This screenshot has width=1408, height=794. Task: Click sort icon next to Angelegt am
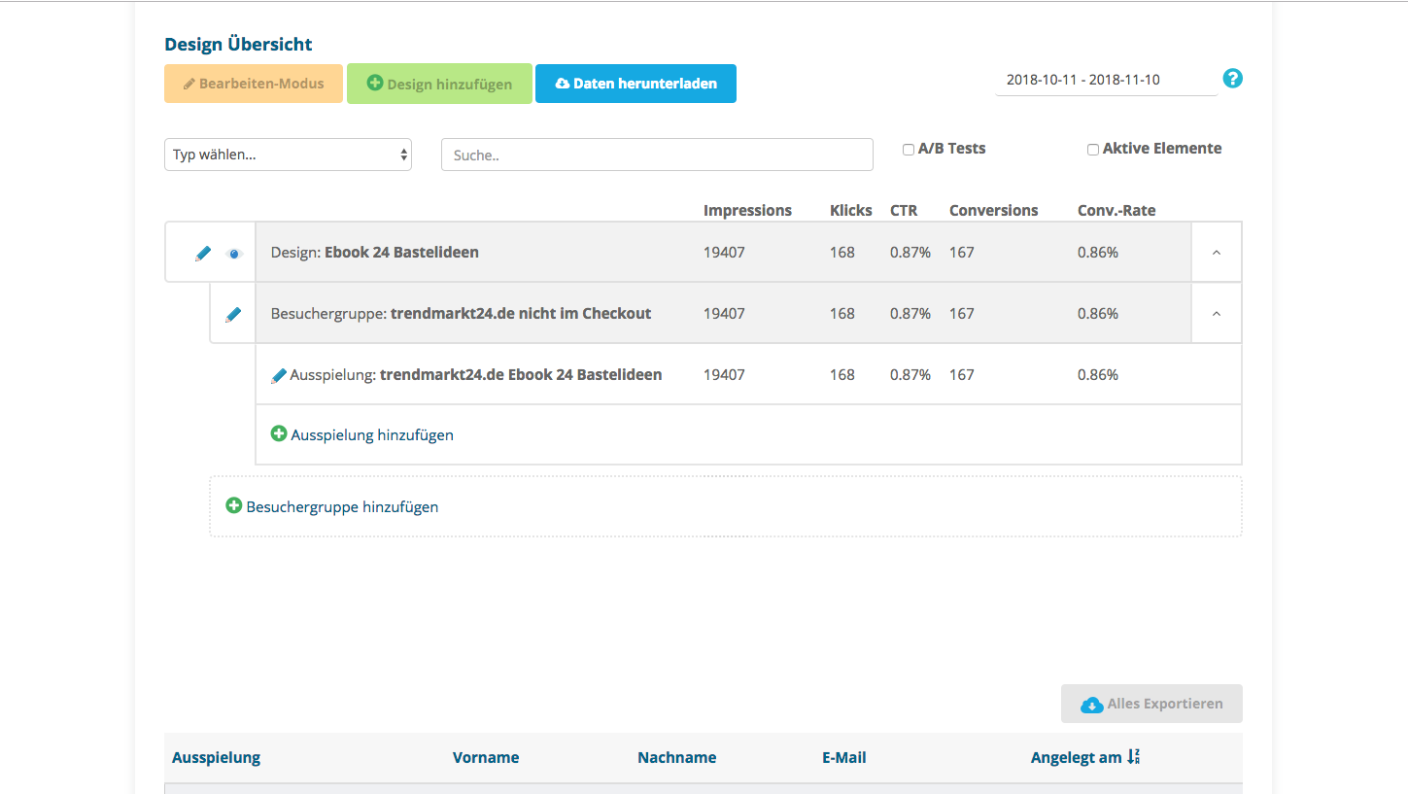[x=1133, y=757]
